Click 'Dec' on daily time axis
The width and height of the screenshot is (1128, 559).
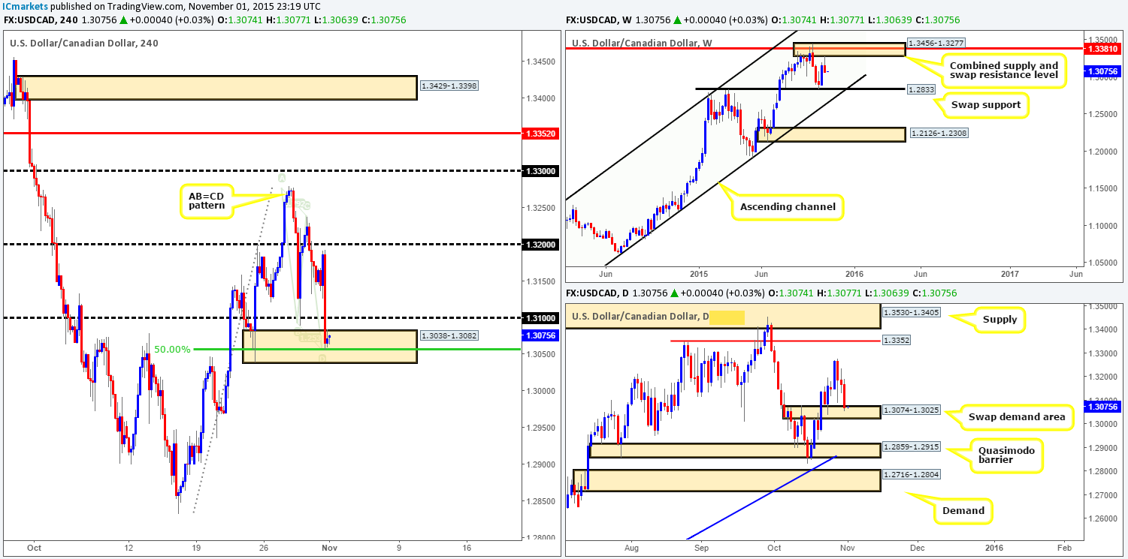pos(916,547)
